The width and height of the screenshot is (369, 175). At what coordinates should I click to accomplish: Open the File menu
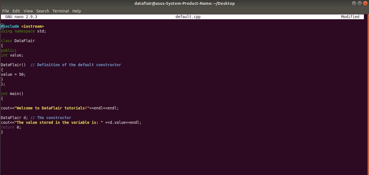(x=5, y=11)
